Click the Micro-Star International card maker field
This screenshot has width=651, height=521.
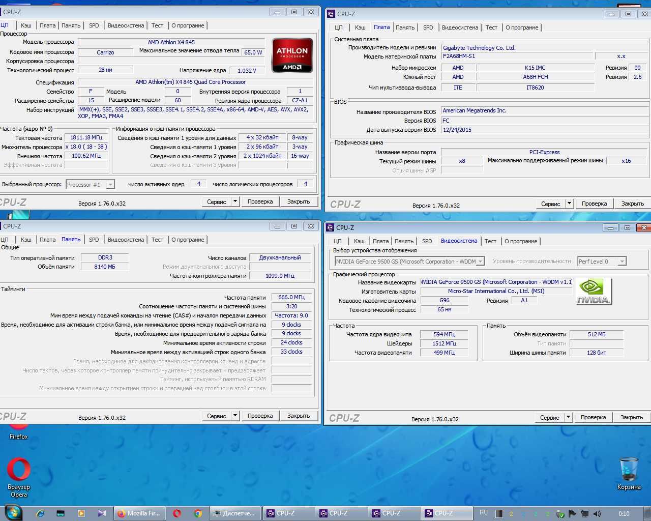pos(496,291)
